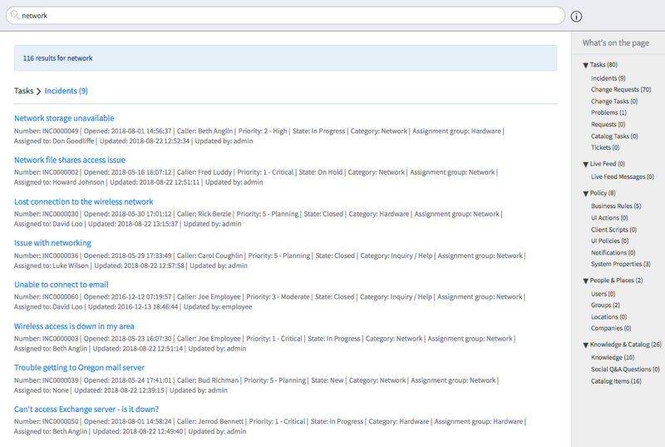Select Tickets (0) in sidebar
The height and width of the screenshot is (447, 665).
(605, 147)
